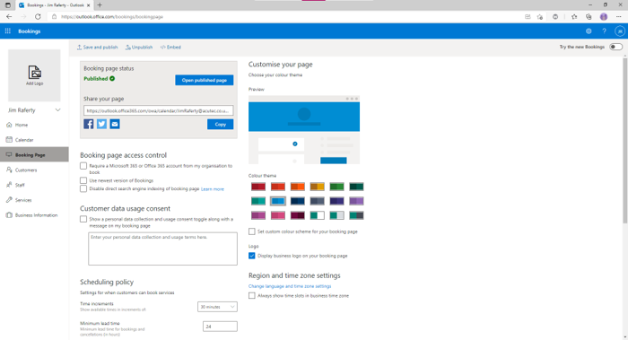The image size is (628, 340).
Task: Open browser collections icon
Action: click(x=589, y=16)
